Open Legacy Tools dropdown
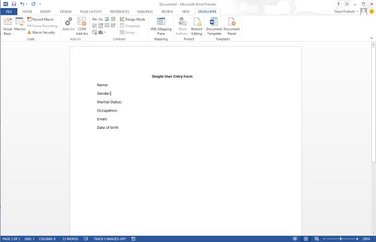The image size is (376, 242). pos(102,32)
